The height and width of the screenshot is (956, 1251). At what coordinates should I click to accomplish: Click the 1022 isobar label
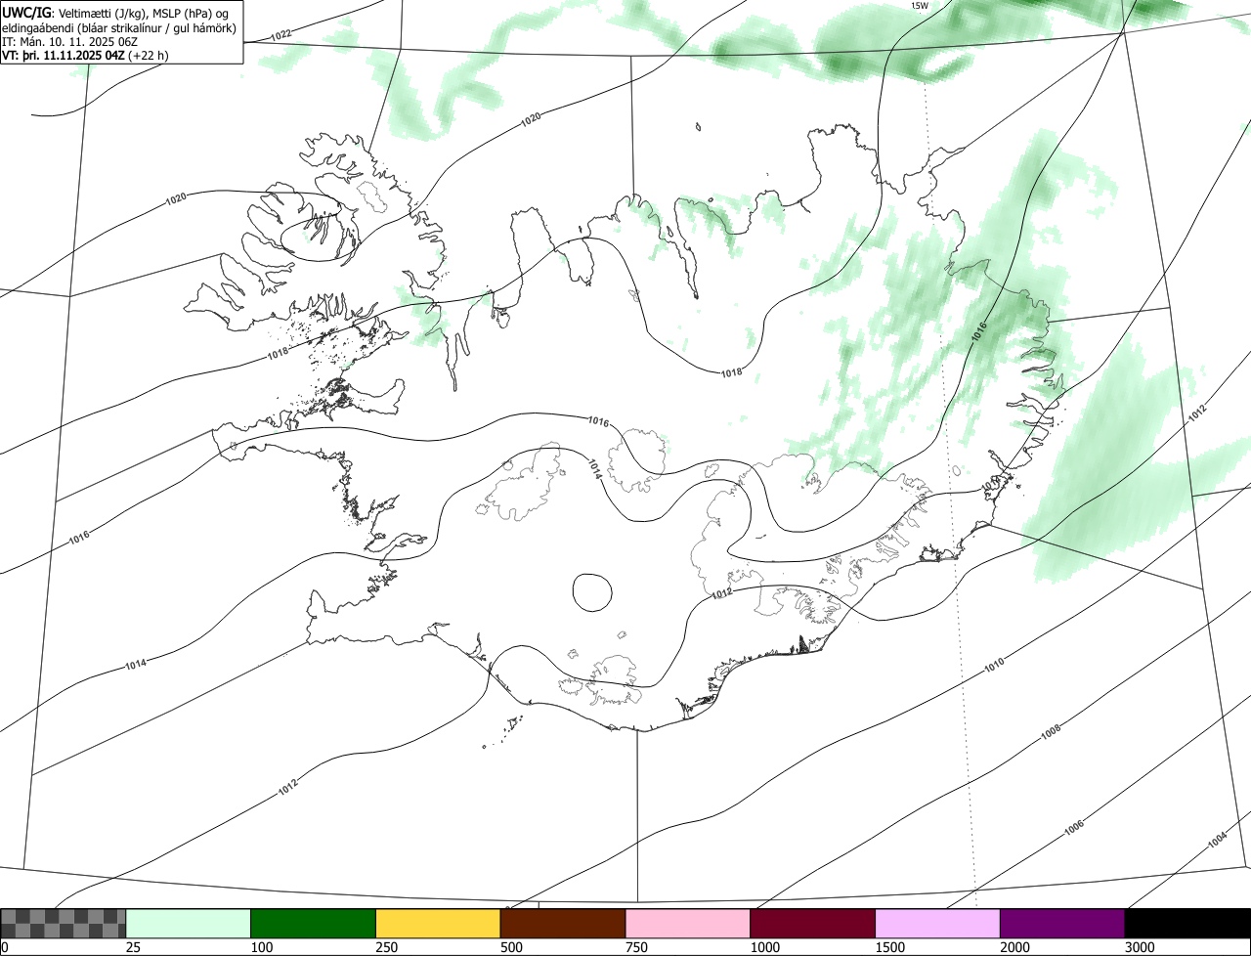(280, 35)
